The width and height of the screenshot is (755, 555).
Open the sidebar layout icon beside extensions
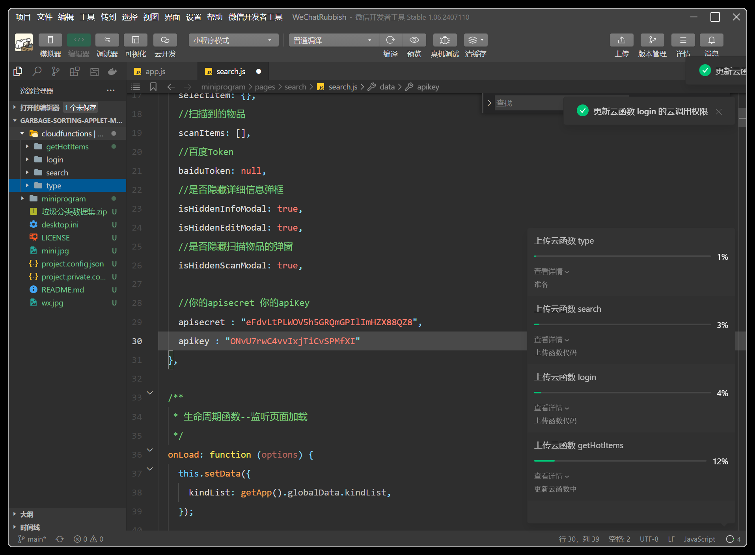coord(94,71)
